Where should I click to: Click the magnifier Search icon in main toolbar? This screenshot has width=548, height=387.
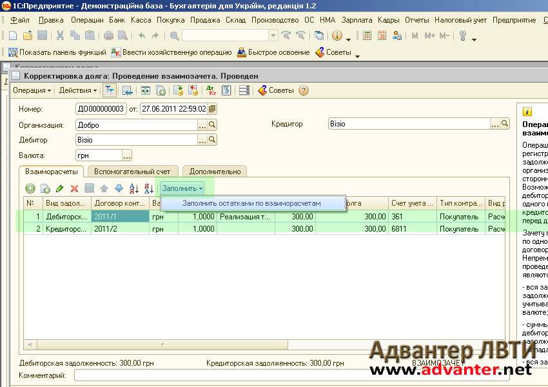tap(174, 35)
